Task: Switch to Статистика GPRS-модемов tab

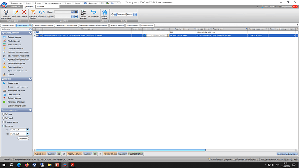Action: pyautogui.click(x=66, y=26)
